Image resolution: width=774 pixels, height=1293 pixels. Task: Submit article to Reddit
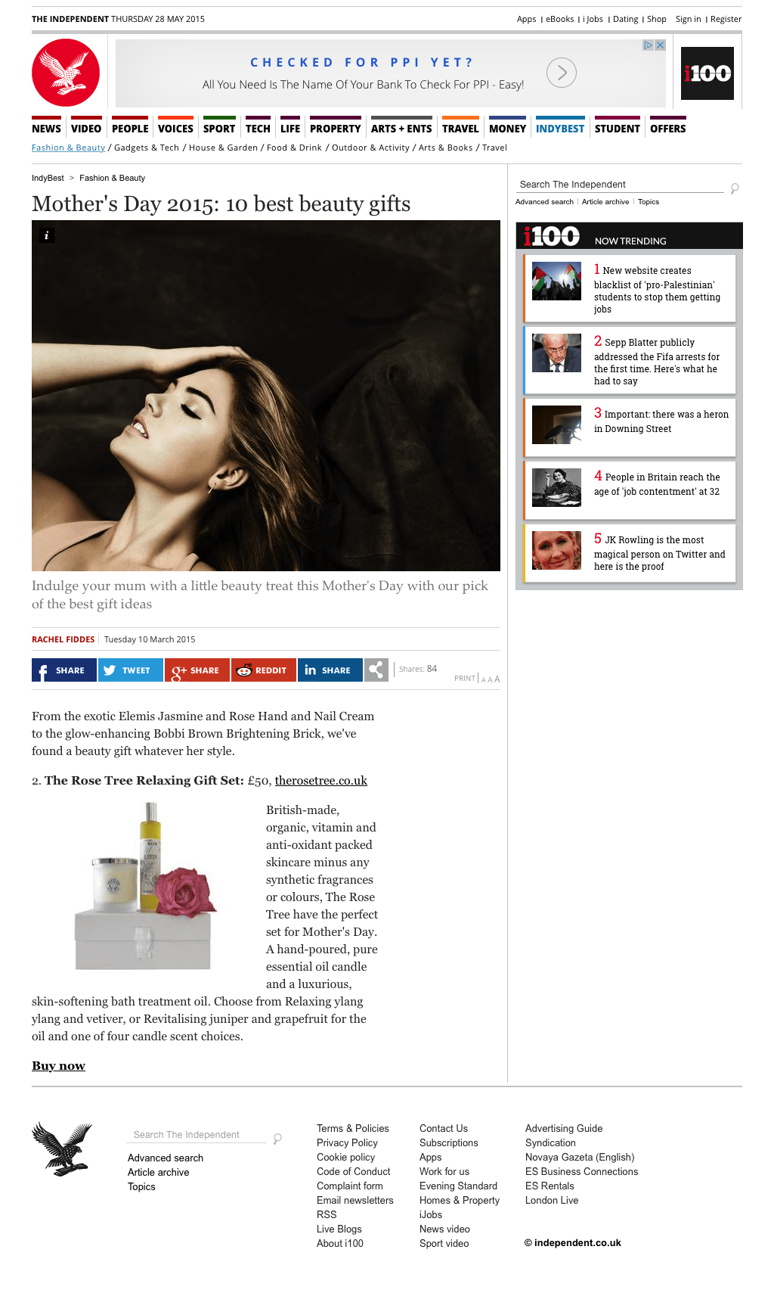(x=264, y=670)
